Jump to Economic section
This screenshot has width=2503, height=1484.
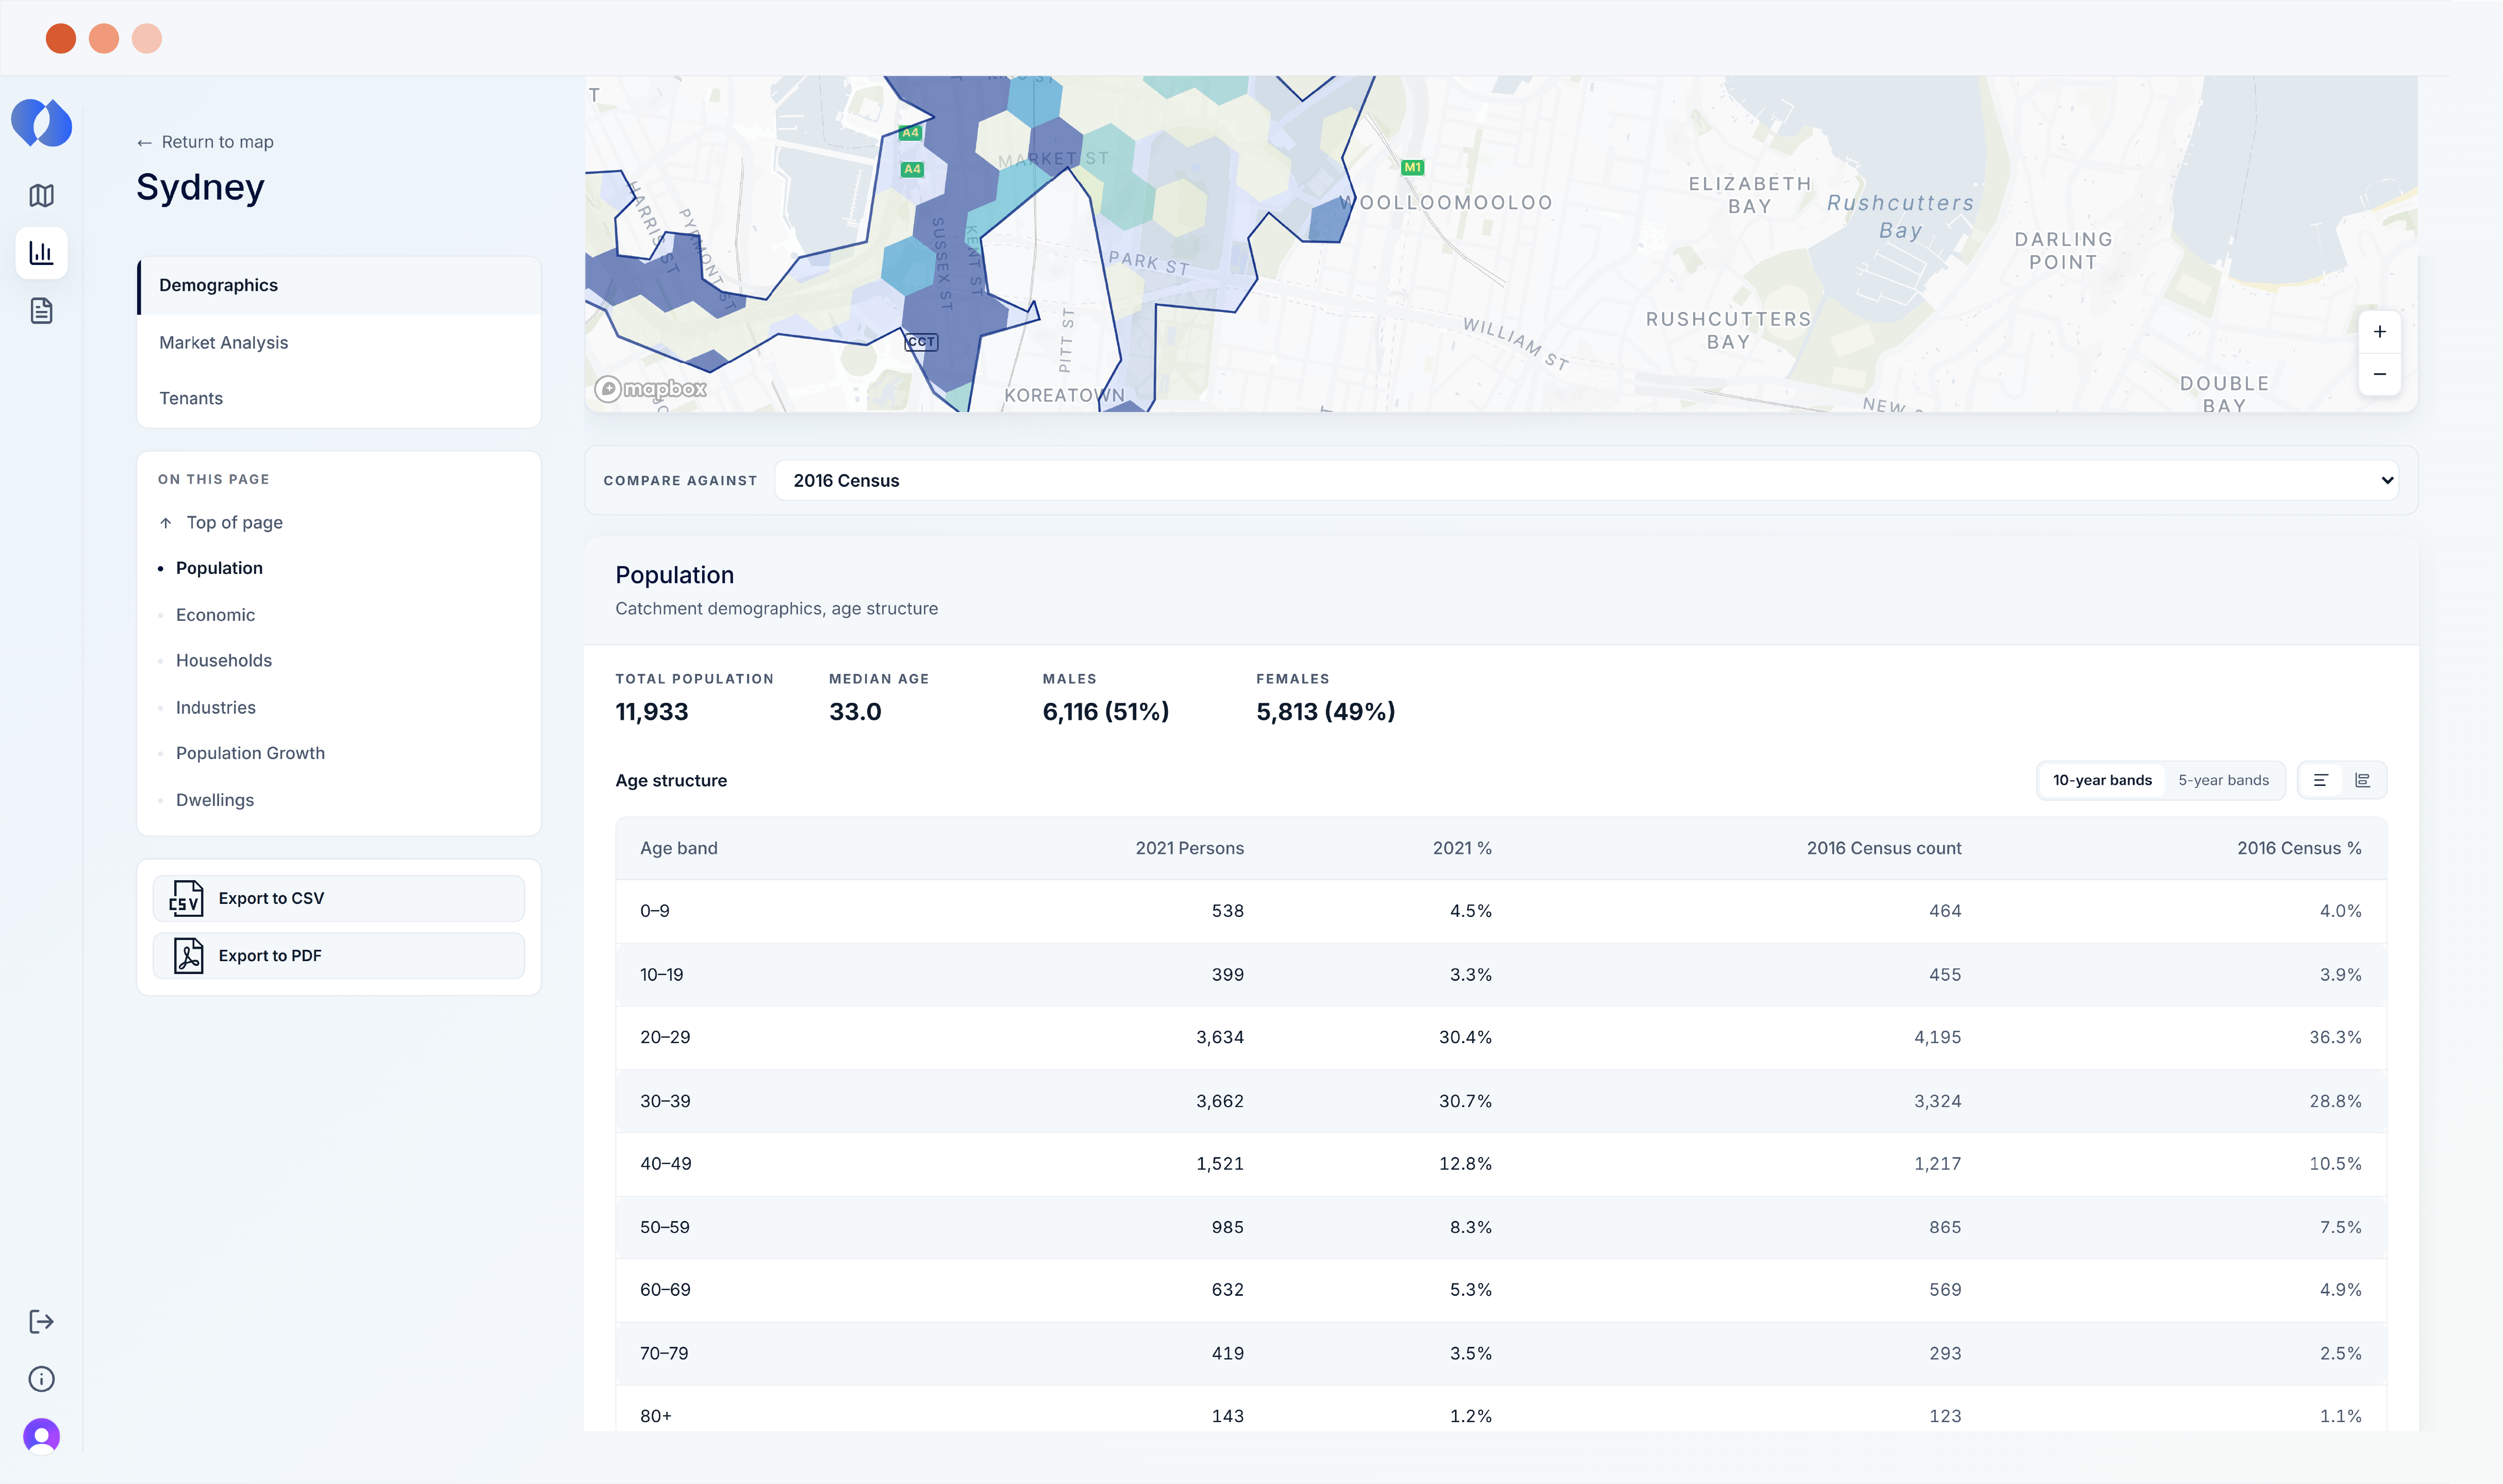[215, 615]
